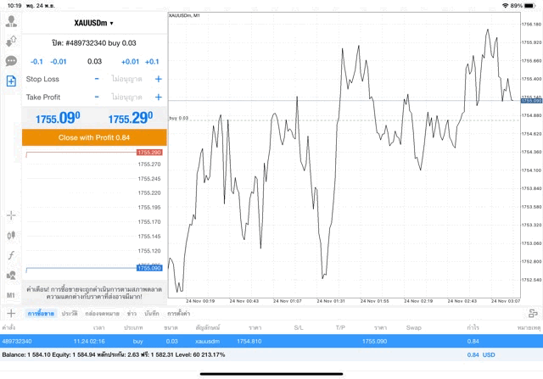Check the Wi-Fi icon in status bar

point(506,6)
